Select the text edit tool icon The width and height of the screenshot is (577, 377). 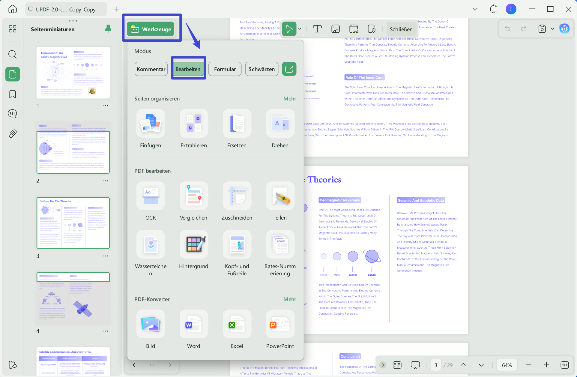(317, 29)
